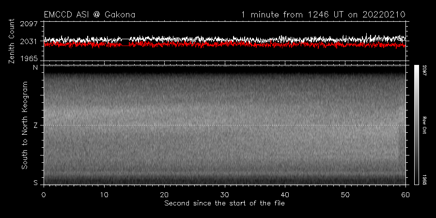Click the flat gap in the zenith traces
436x218 pixels.
click(125, 42)
